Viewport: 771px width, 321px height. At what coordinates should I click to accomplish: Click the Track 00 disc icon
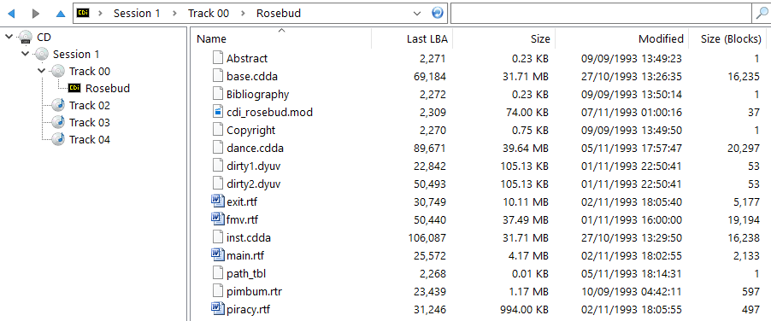point(58,71)
